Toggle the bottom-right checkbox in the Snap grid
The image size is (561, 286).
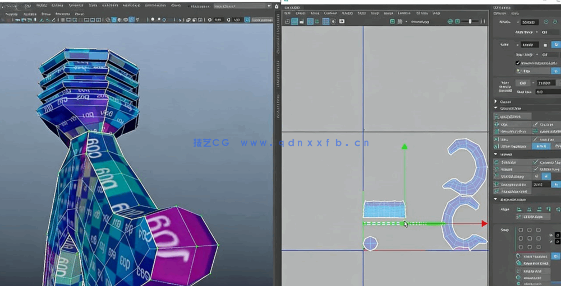pos(539,247)
